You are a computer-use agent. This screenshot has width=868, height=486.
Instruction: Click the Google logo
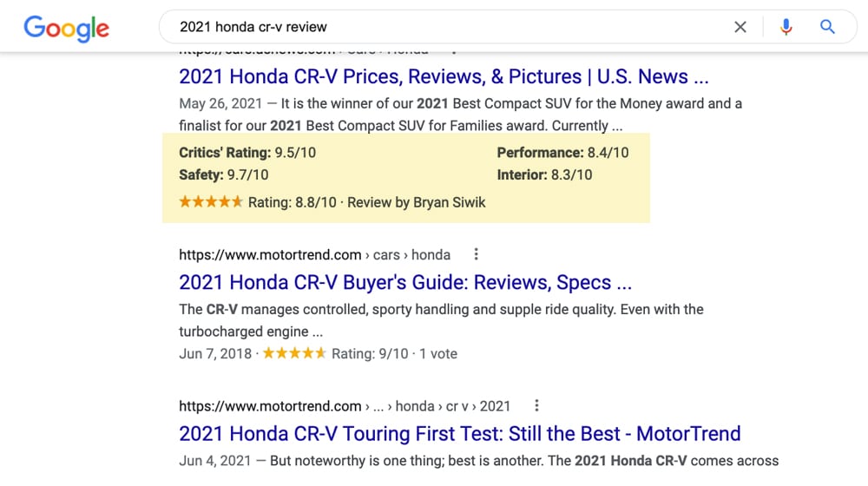point(67,29)
